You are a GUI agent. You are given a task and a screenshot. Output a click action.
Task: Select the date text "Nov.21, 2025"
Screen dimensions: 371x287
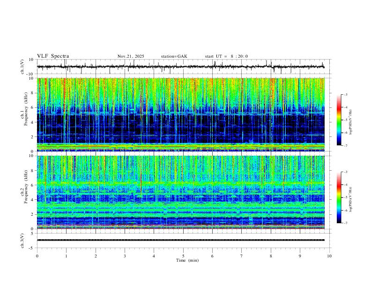tap(131, 56)
